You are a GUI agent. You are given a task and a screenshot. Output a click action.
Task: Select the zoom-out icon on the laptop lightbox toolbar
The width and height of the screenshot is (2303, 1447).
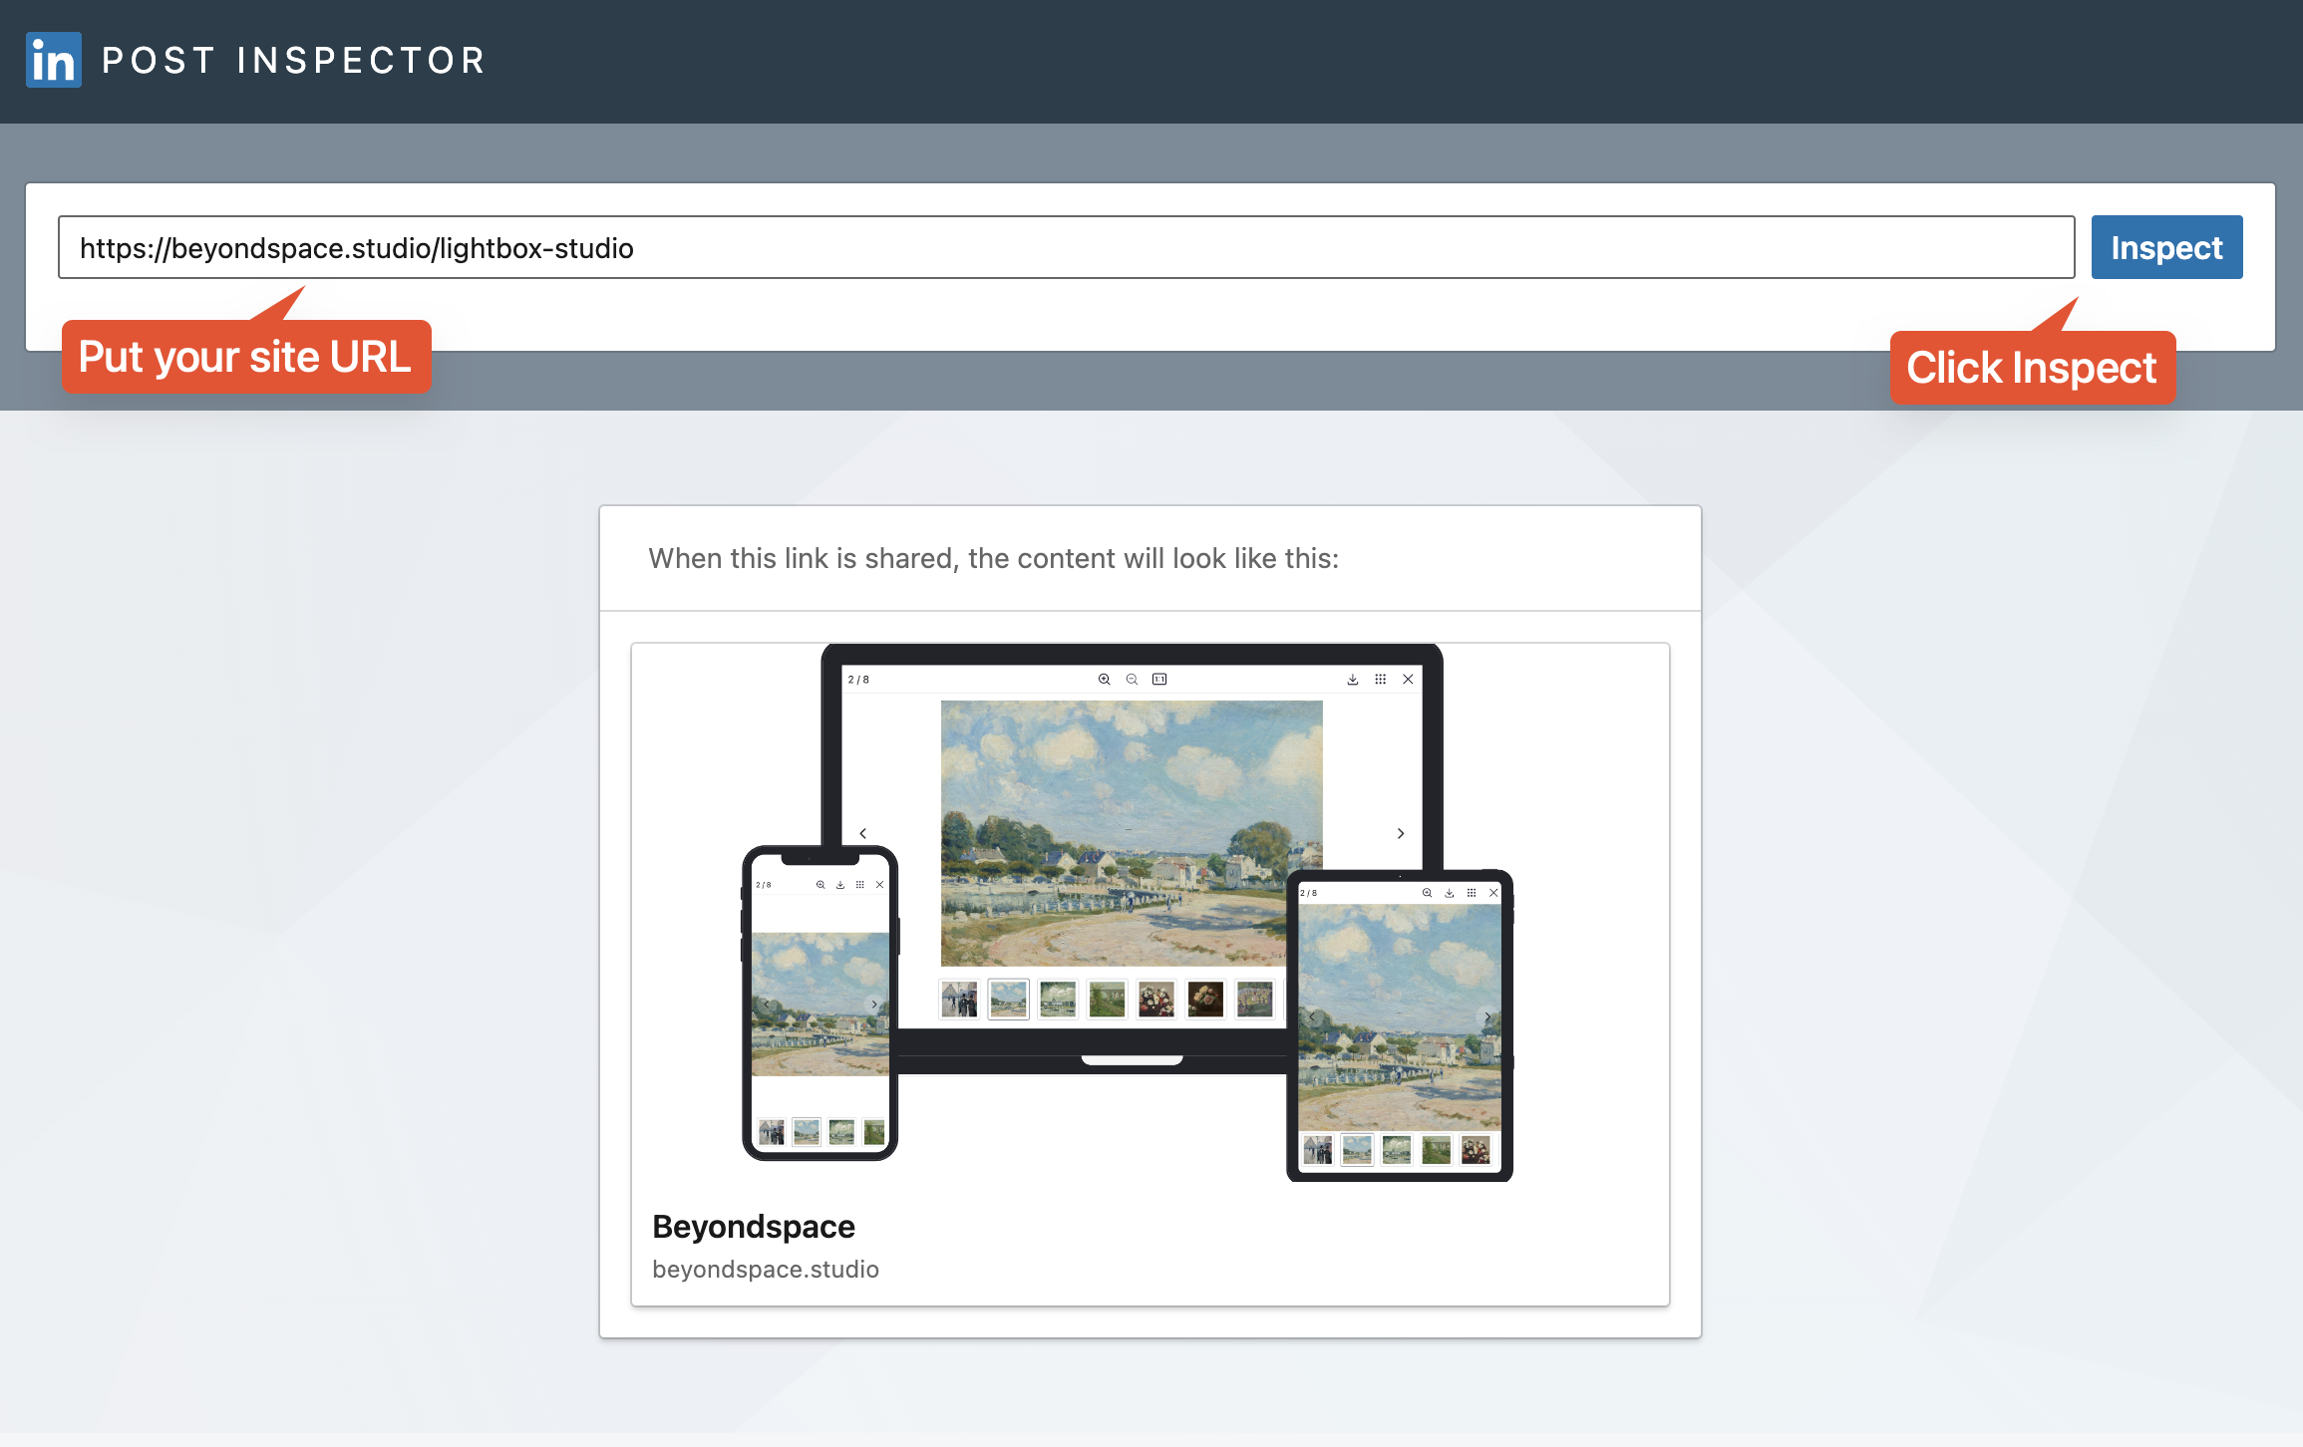[1132, 679]
